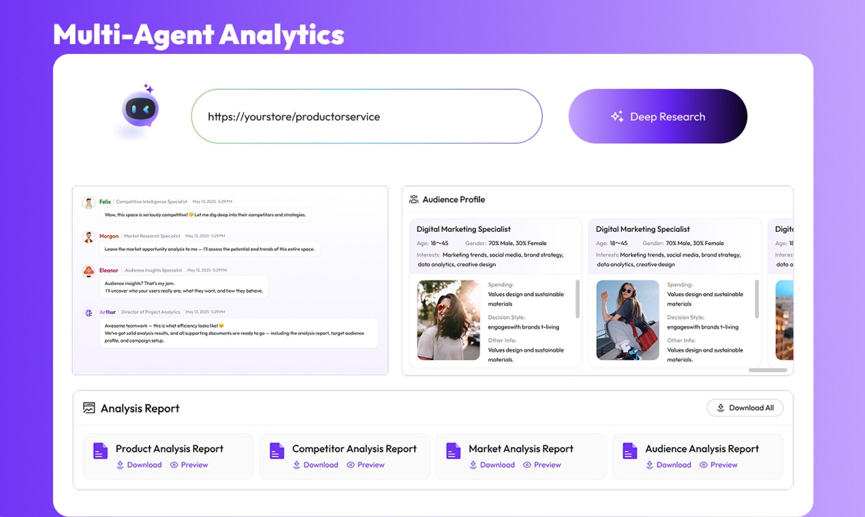Download the Product Analysis Report
Viewport: 865px width, 517px height.
[139, 465]
